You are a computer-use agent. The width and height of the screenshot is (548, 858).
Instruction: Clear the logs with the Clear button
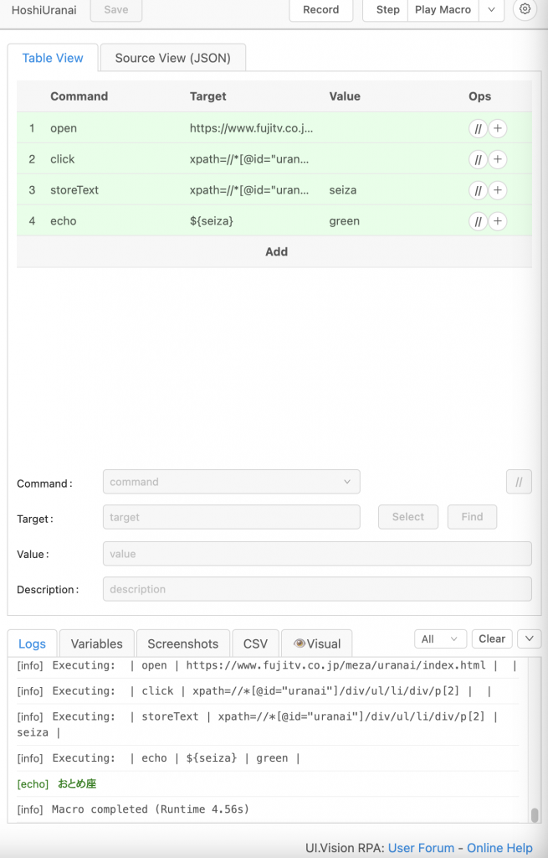pos(492,638)
